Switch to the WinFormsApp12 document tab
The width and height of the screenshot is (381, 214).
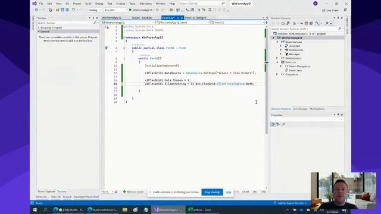(x=111, y=18)
